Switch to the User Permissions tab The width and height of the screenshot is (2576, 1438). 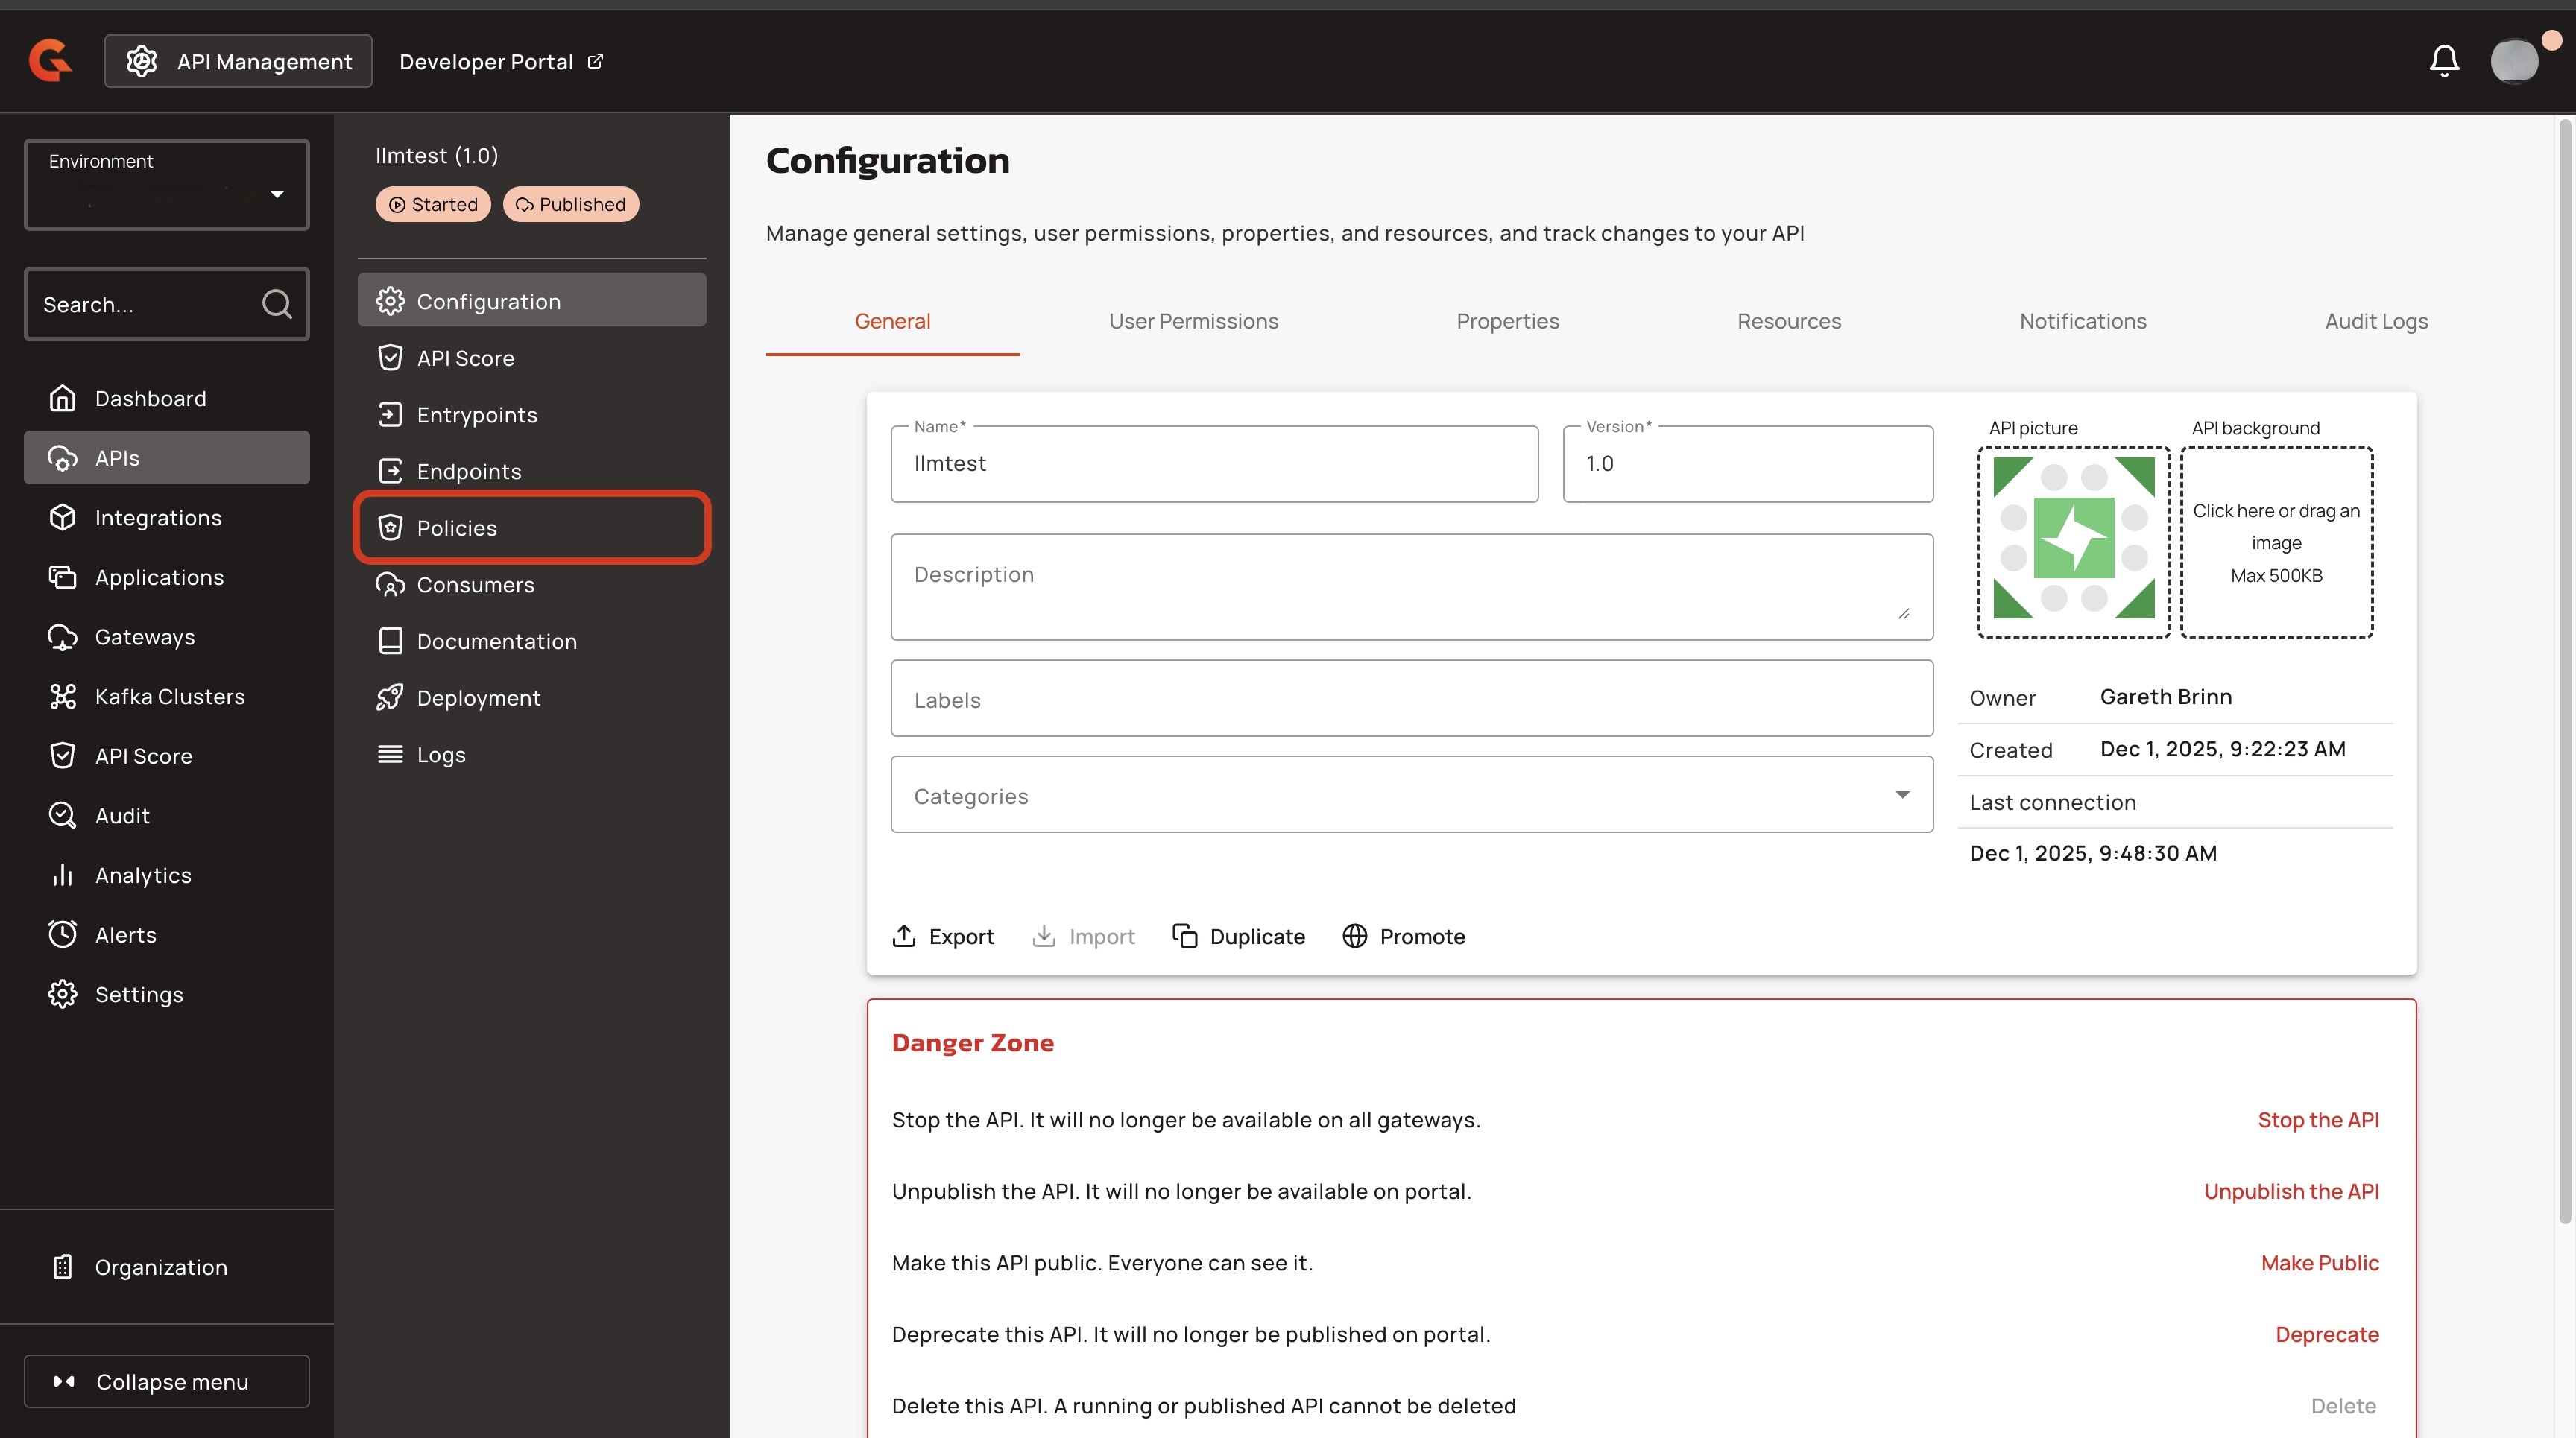click(1193, 321)
